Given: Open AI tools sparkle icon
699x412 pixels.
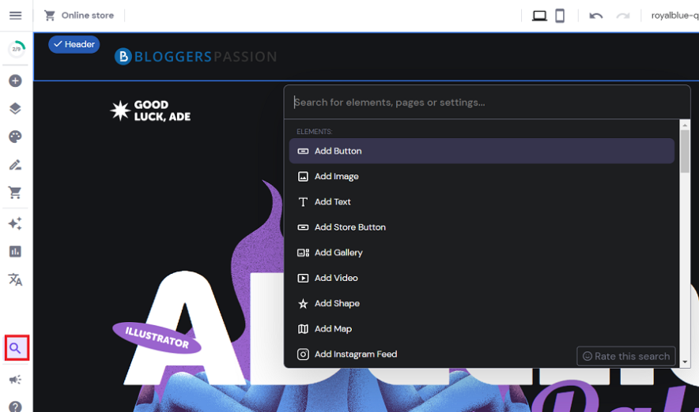Looking at the screenshot, I should tap(15, 223).
